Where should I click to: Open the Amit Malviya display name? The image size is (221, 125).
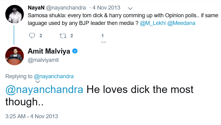(49, 51)
